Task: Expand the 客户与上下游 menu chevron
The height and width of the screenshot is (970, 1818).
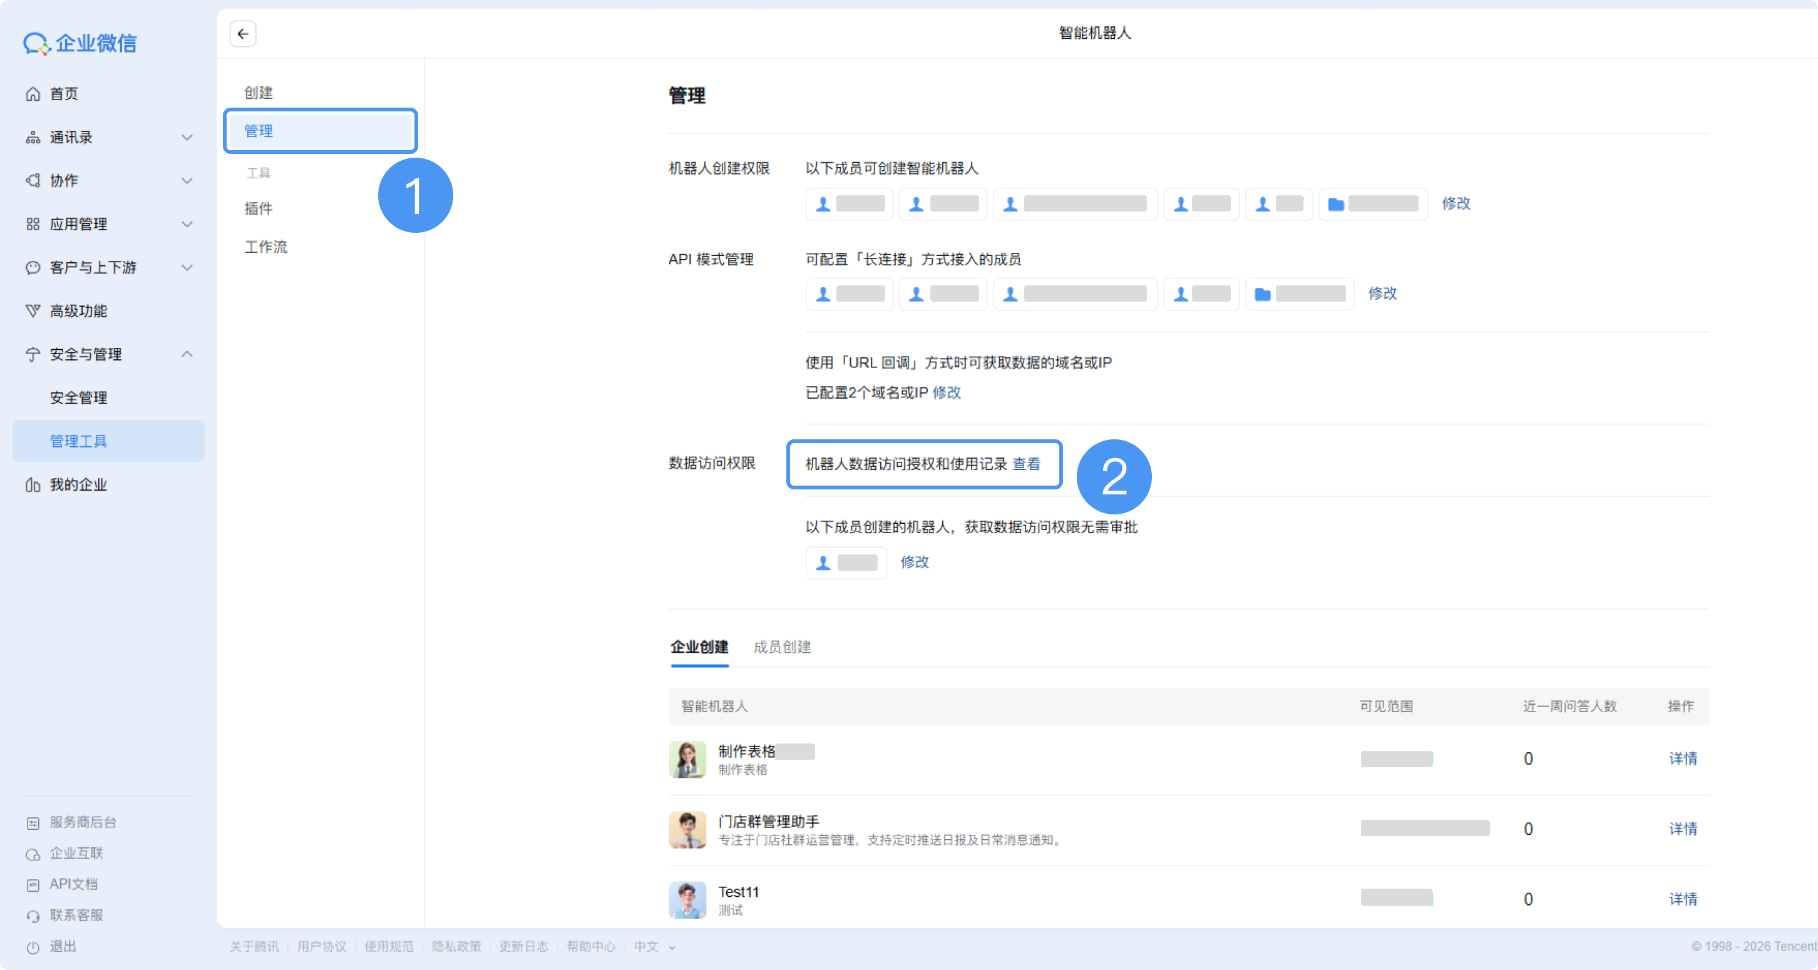Action: pyautogui.click(x=187, y=267)
